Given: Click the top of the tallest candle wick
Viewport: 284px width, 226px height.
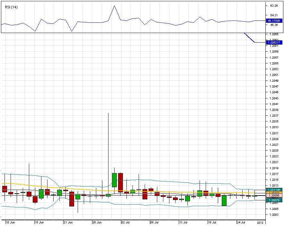Looking at the screenshot, I should 108,113.
